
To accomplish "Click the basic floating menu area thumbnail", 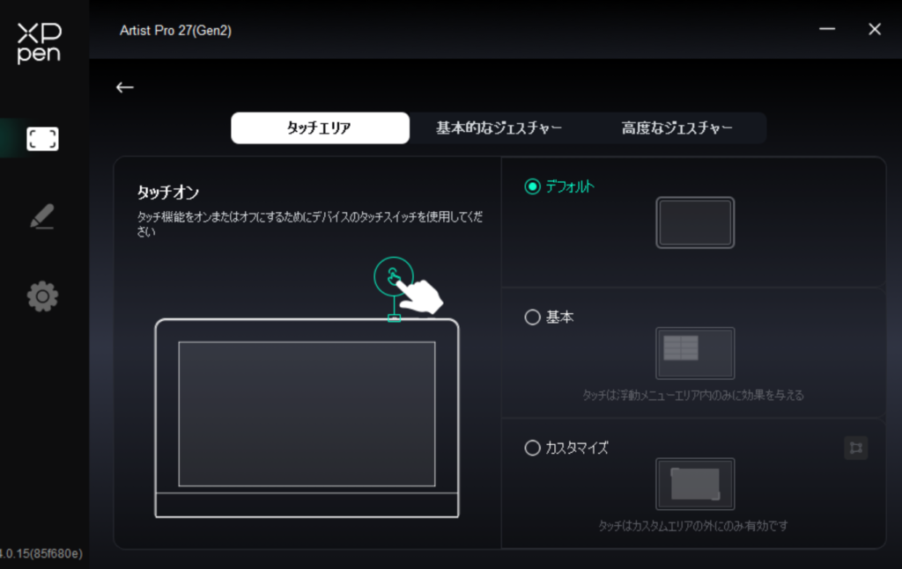I will pos(695,353).
